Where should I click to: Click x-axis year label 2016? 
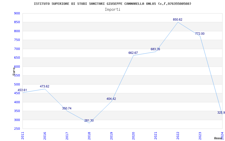click(x=45, y=136)
